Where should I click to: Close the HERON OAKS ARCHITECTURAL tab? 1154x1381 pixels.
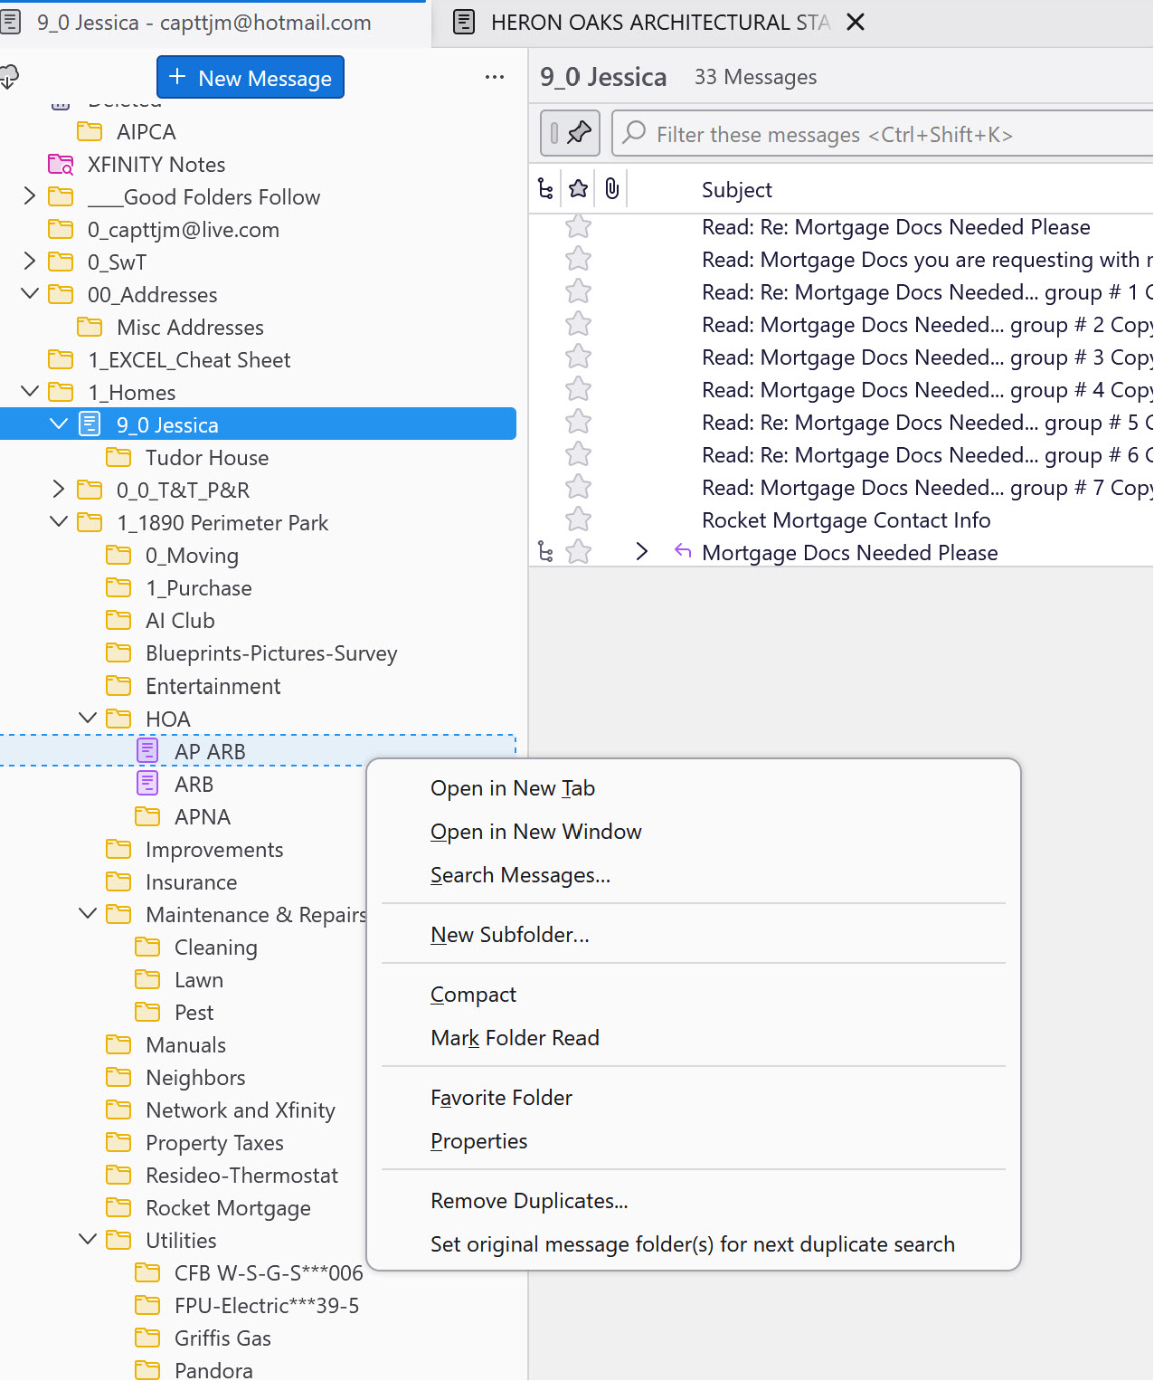point(856,23)
